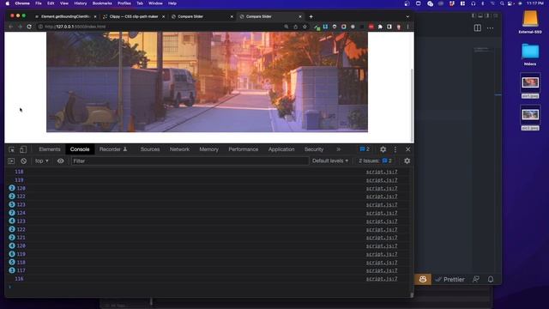This screenshot has height=309, width=549.
Task: Open the Network tab
Action: tap(179, 149)
